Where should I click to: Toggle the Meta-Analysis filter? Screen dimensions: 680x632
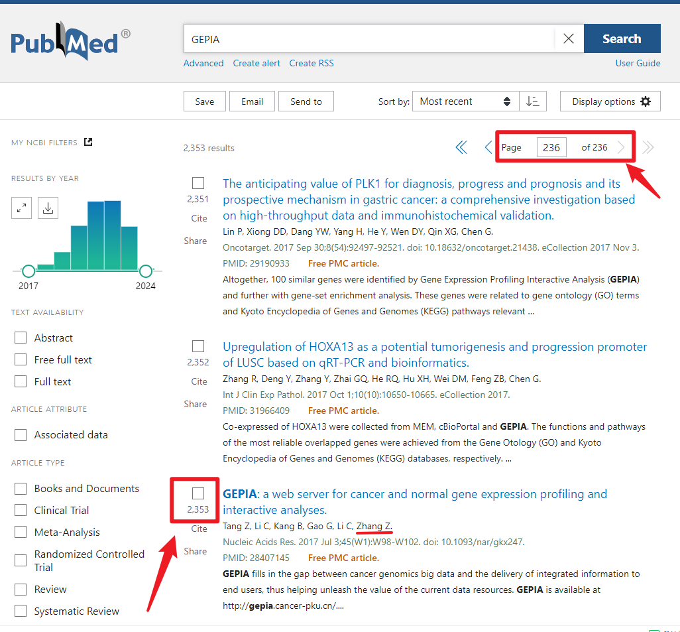pyautogui.click(x=21, y=532)
